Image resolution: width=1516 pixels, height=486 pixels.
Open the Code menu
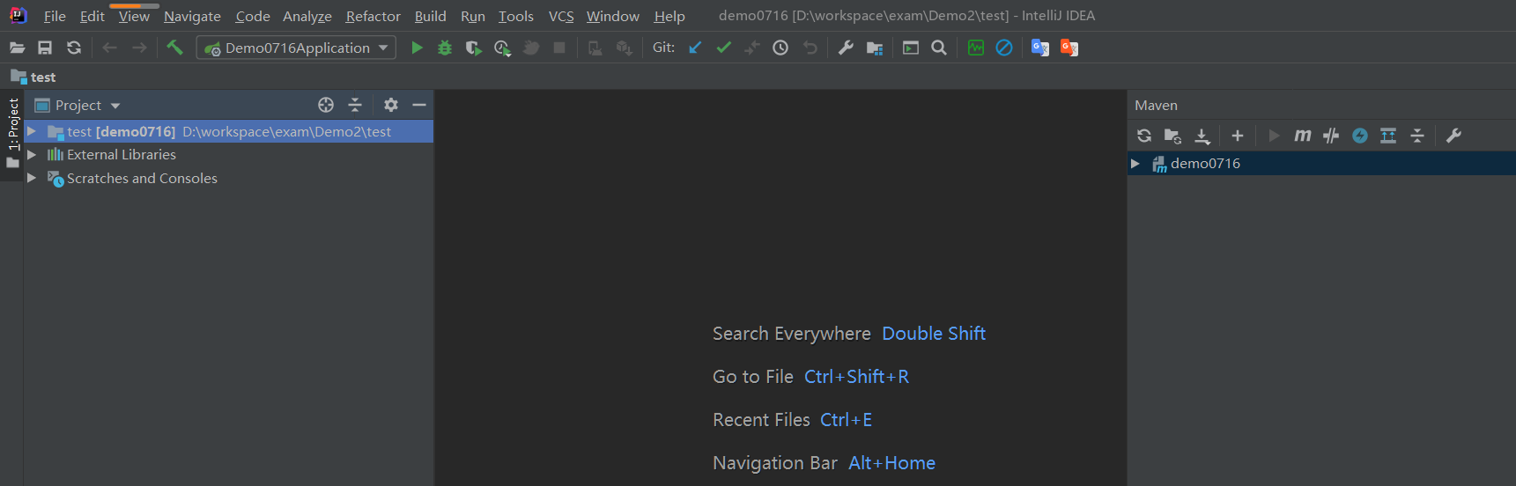[x=253, y=16]
